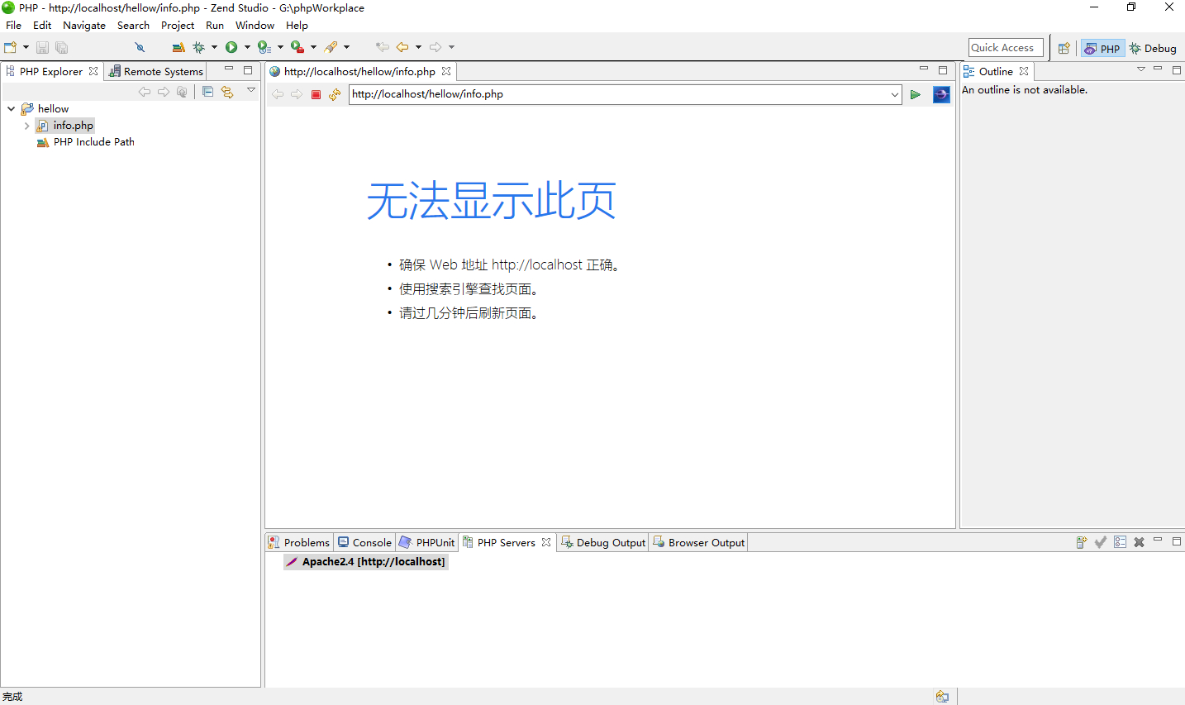Click the Open Perspective icon
The height and width of the screenshot is (705, 1185).
click(x=1064, y=48)
